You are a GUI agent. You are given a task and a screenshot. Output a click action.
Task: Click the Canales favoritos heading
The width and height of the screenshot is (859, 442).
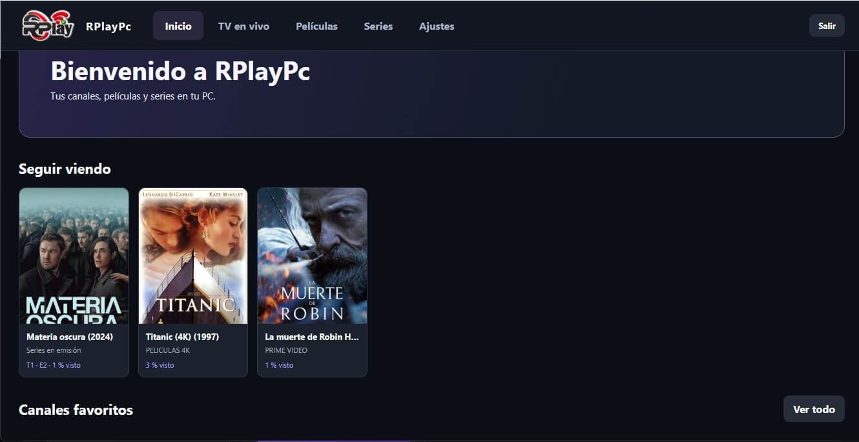point(76,410)
